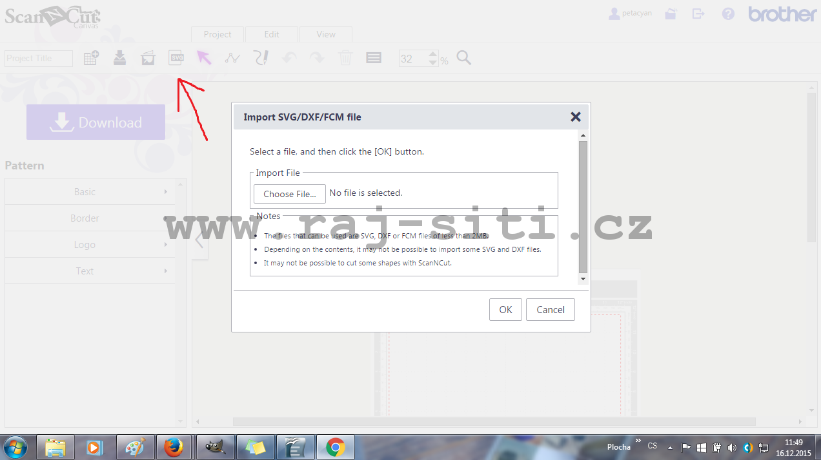Switch to the View tab
Screen dimensions: 821x460
click(x=326, y=35)
